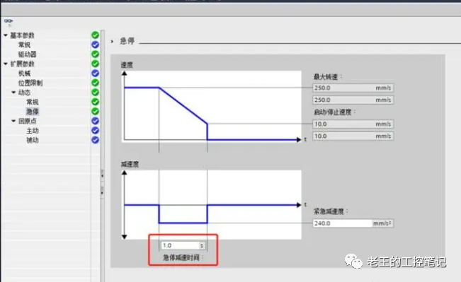Collapse the 基本参数 tree node
This screenshot has height=282, width=461.
coord(6,35)
